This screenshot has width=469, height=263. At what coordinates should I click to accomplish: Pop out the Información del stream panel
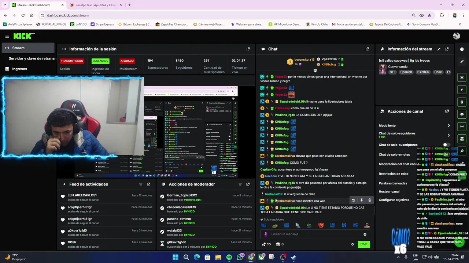point(447,49)
